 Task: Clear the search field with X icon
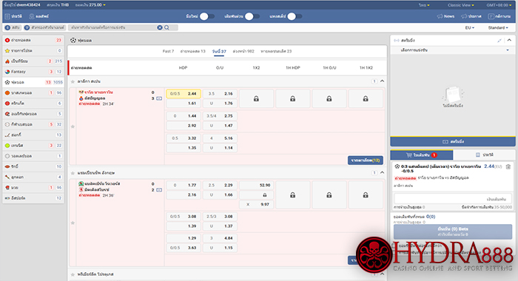[x=160, y=28]
